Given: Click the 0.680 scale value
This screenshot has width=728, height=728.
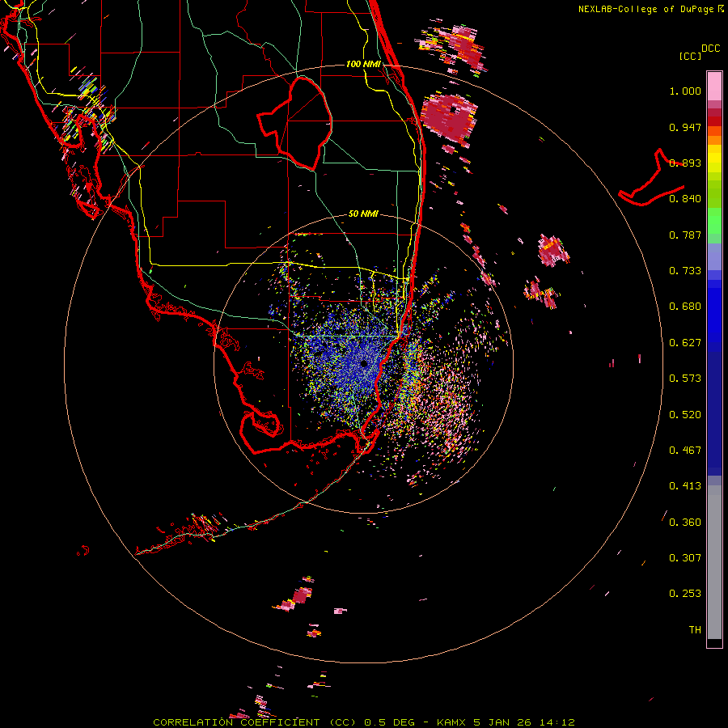Looking at the screenshot, I should click(685, 307).
